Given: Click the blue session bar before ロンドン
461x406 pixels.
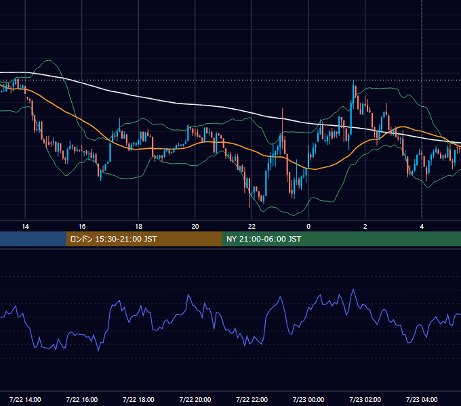Looking at the screenshot, I should tap(33, 239).
